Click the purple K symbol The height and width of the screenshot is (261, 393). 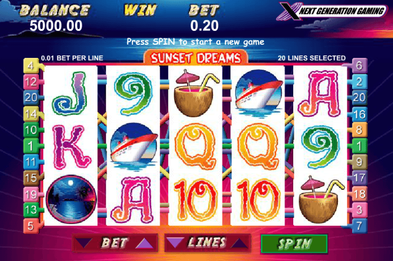point(71,147)
